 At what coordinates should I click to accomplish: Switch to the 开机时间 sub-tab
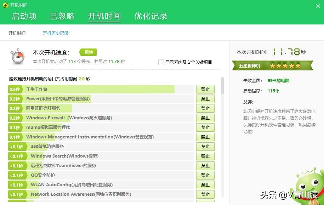click(x=17, y=33)
